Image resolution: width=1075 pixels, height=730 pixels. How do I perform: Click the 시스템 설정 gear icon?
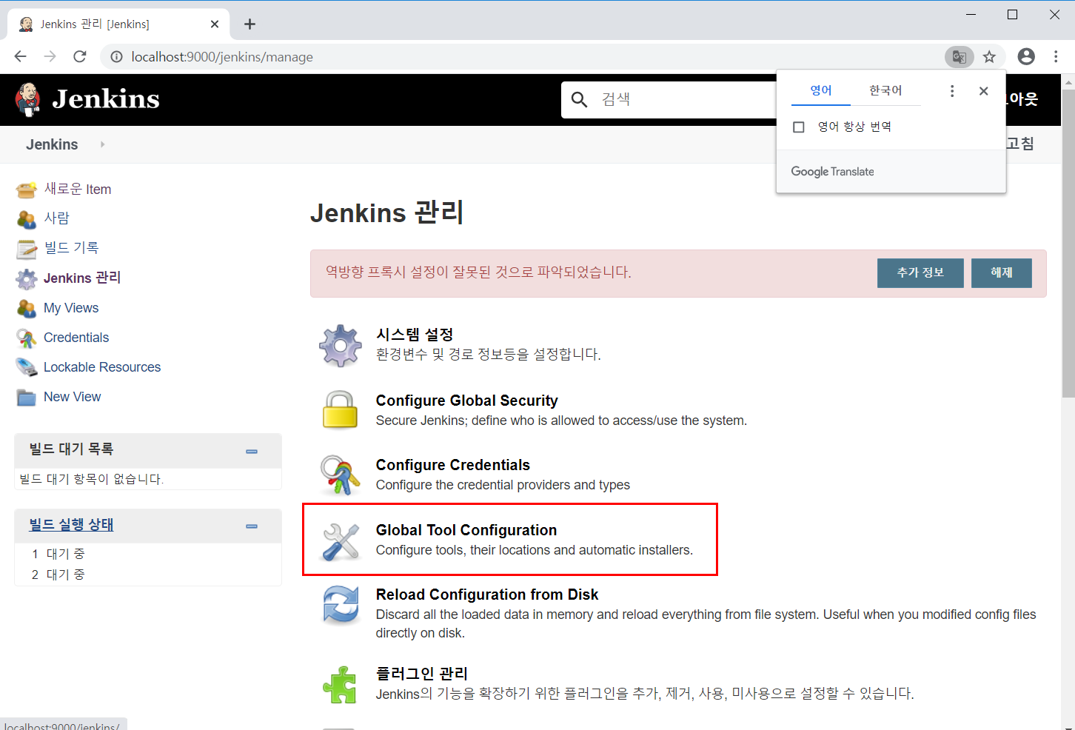pyautogui.click(x=340, y=345)
